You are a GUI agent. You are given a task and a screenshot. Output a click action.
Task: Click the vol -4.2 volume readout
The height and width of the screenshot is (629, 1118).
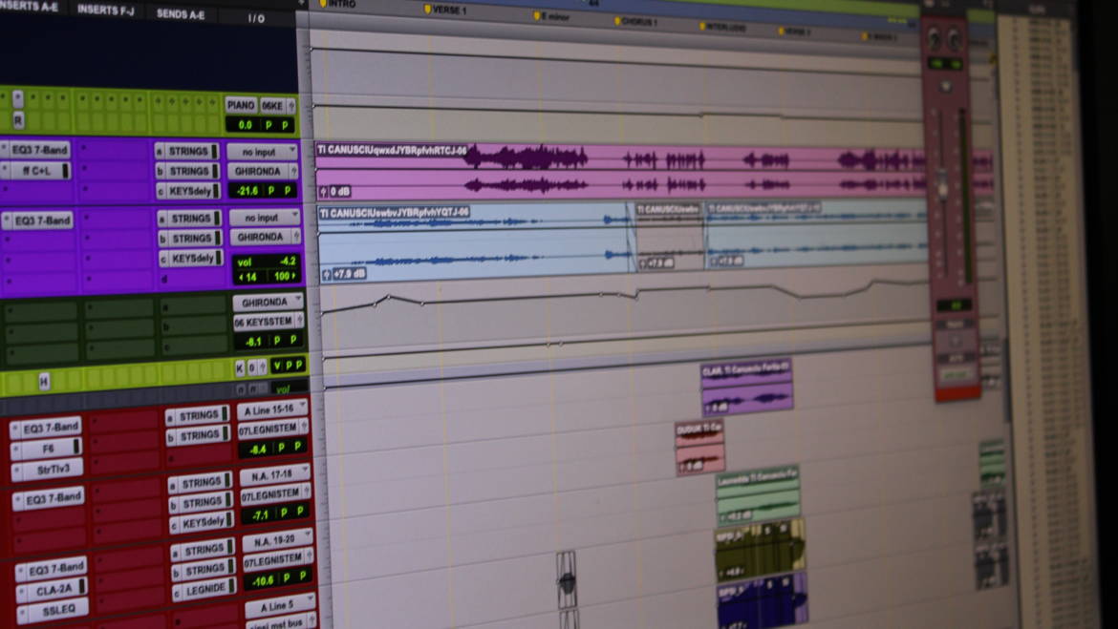point(268,262)
